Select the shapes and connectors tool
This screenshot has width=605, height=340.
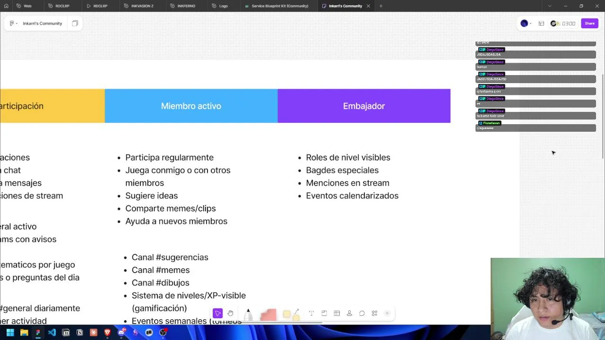pyautogui.click(x=296, y=314)
